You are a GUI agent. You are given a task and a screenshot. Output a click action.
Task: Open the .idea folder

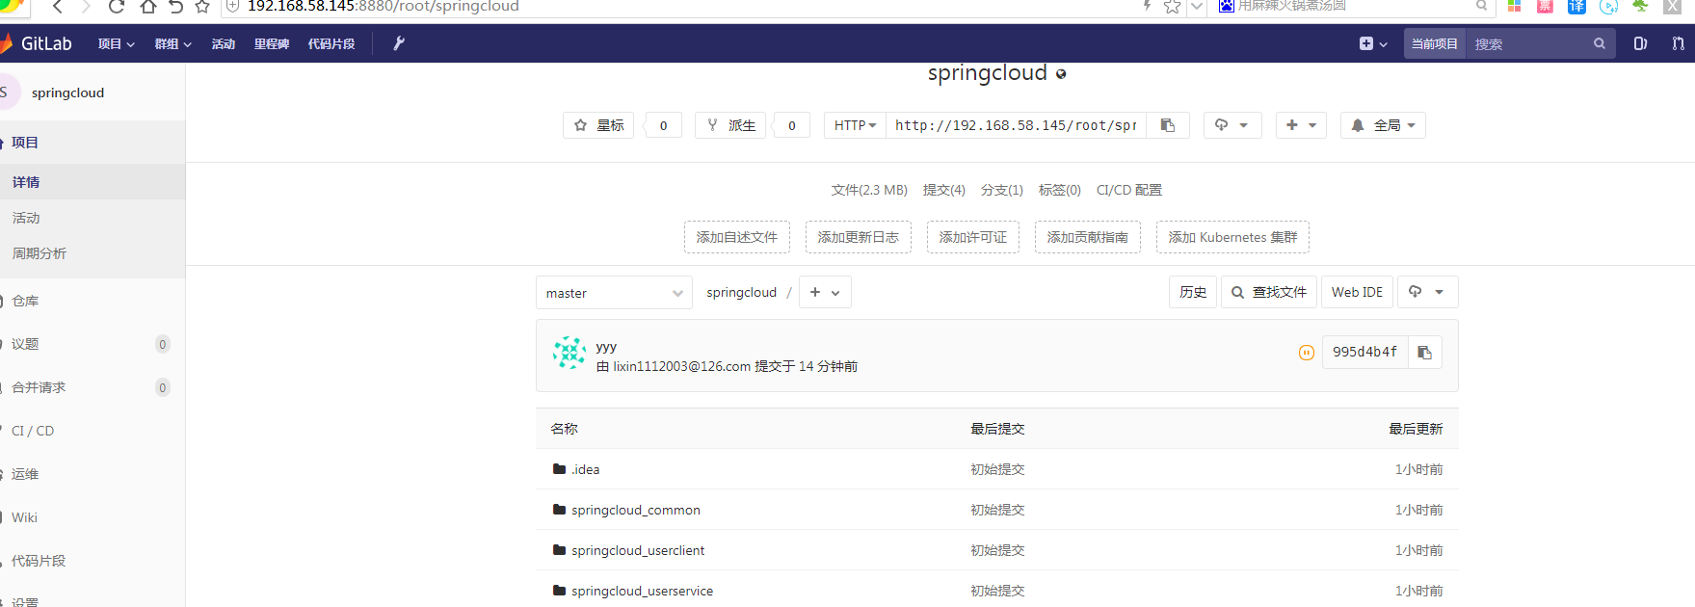(x=585, y=469)
